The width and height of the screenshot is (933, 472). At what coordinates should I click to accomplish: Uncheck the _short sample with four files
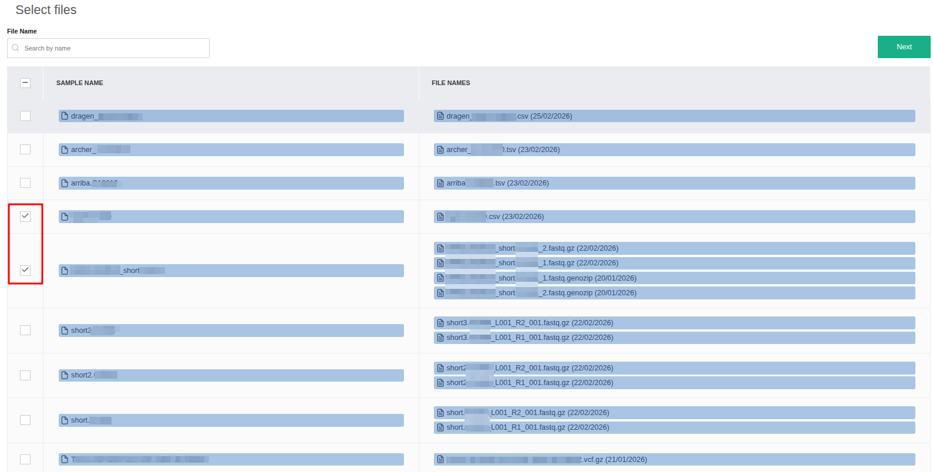pos(25,270)
